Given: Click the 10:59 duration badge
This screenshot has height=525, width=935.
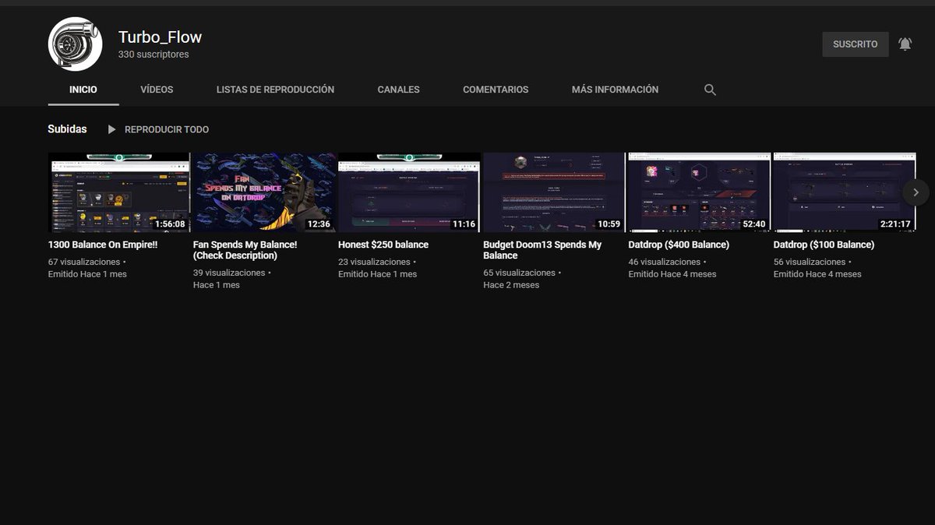Looking at the screenshot, I should (609, 224).
